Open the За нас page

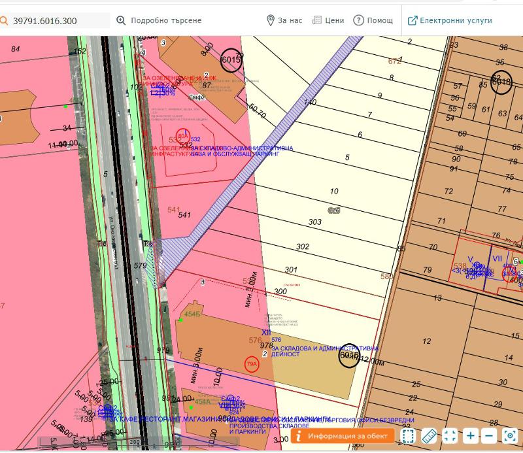pos(284,20)
